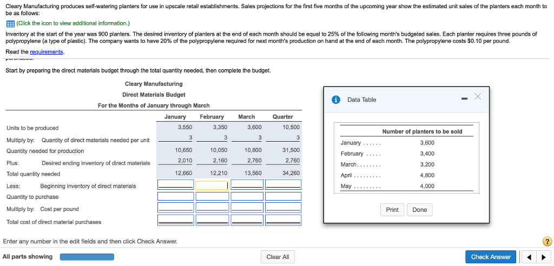Open the help question mark icon
The height and width of the screenshot is (266, 554).
point(547,242)
